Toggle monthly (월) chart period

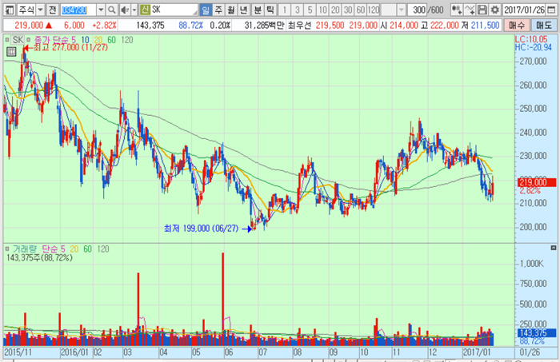(231, 10)
